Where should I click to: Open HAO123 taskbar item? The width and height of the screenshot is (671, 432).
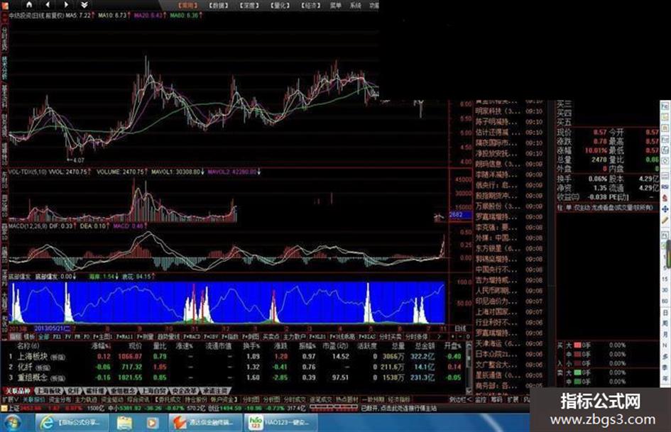click(280, 423)
